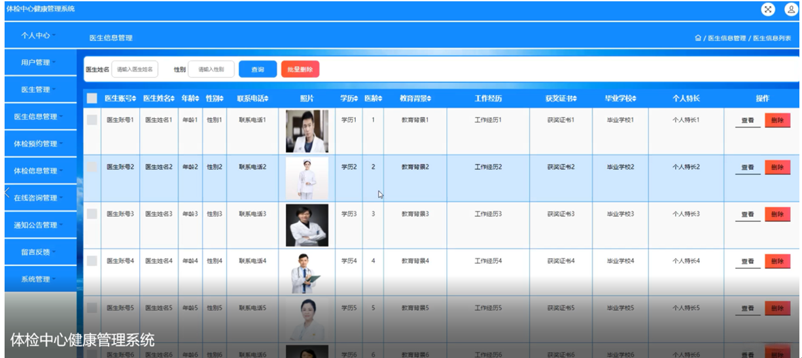Click the red 批量删除 button
Image resolution: width=802 pixels, height=358 pixels.
(x=300, y=69)
